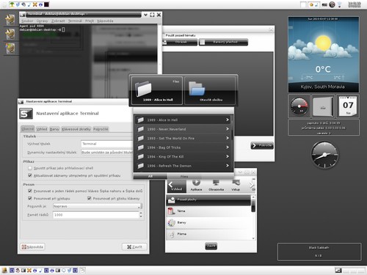The image size is (367, 275).
Task: Expand the 1996 - Refresh The Demon arrow
Action: 228,166
